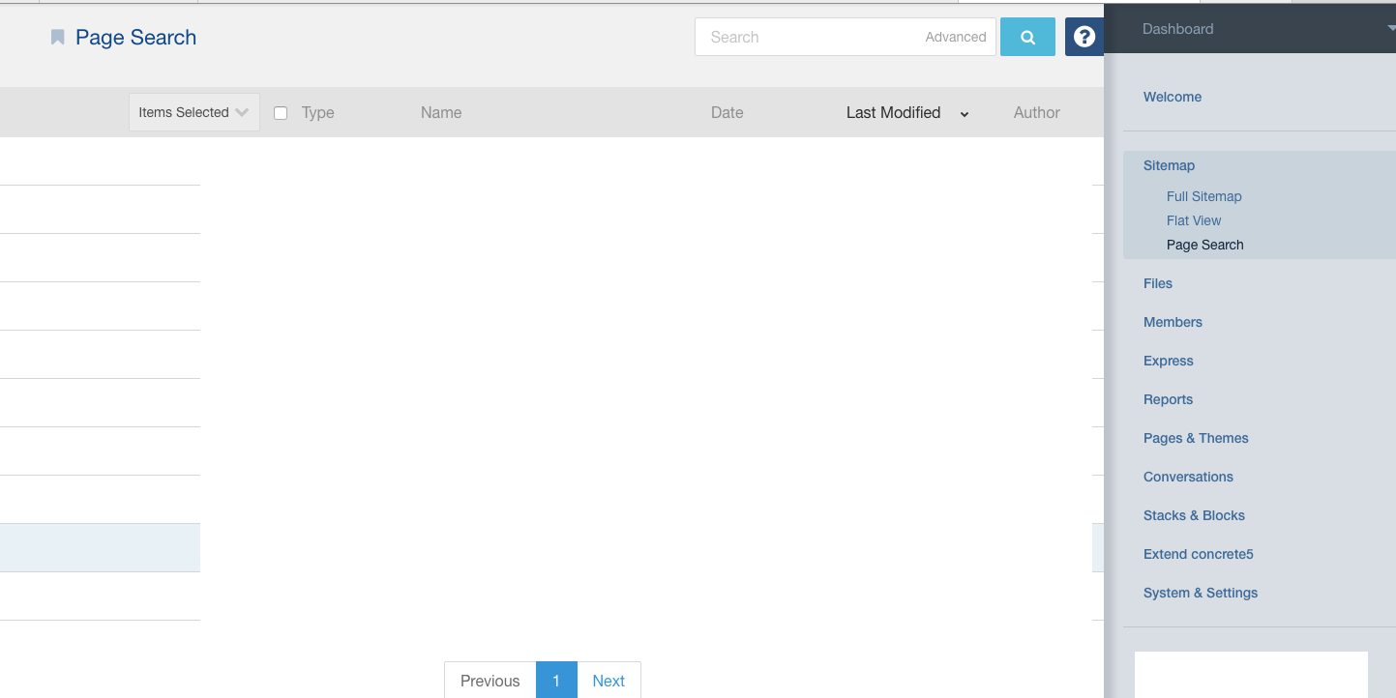Sort by the Last Modified column
This screenshot has width=1396, height=698.
coord(893,112)
